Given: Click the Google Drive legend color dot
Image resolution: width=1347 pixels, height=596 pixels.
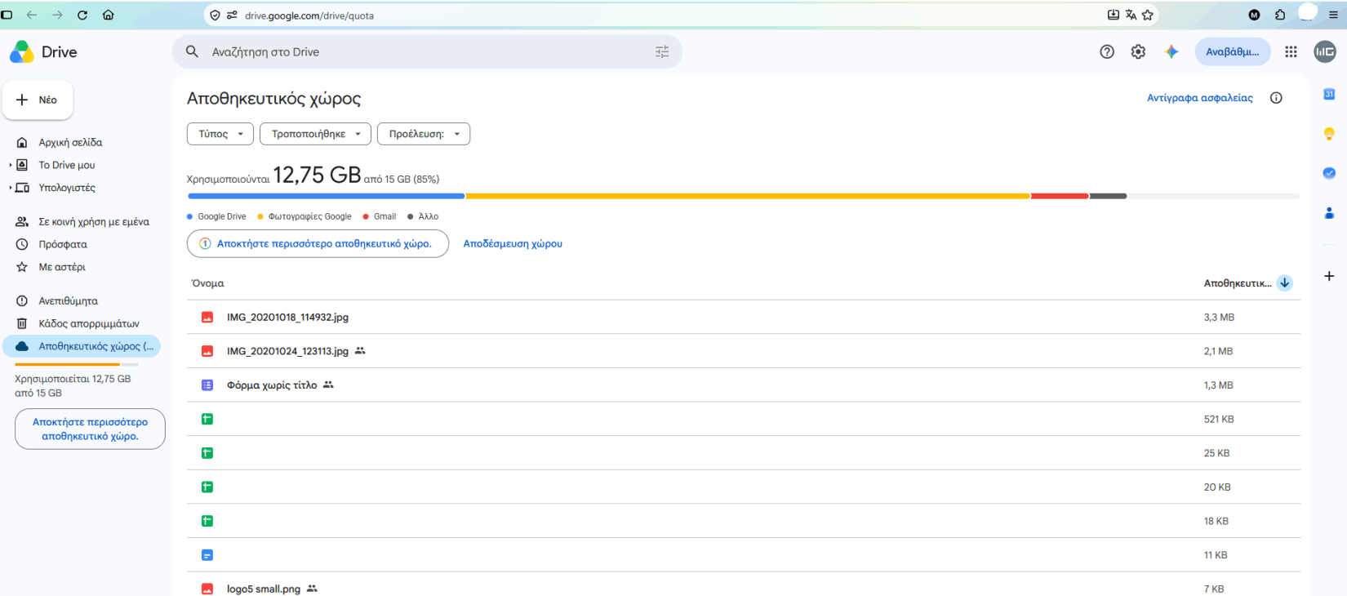Looking at the screenshot, I should coord(190,216).
